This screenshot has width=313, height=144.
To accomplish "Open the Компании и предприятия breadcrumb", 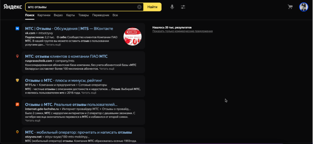I will [x=57, y=85].
